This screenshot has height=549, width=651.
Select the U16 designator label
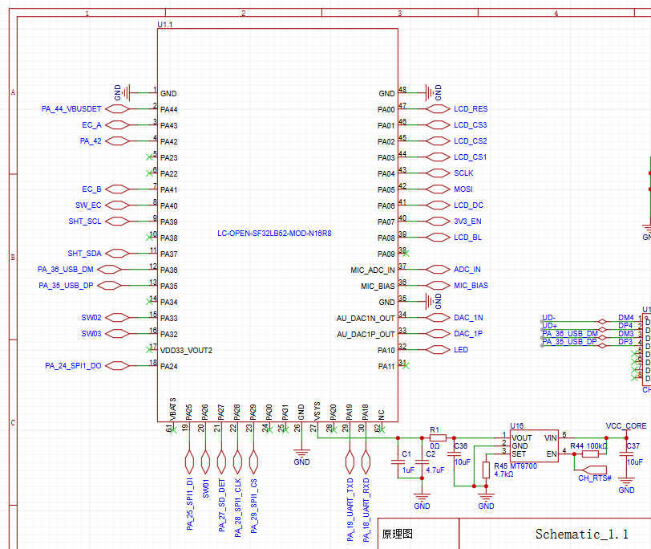tap(516, 425)
